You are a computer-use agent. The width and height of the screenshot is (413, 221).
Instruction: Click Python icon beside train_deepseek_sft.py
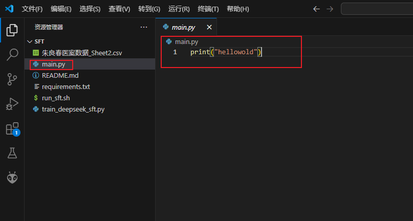point(36,109)
